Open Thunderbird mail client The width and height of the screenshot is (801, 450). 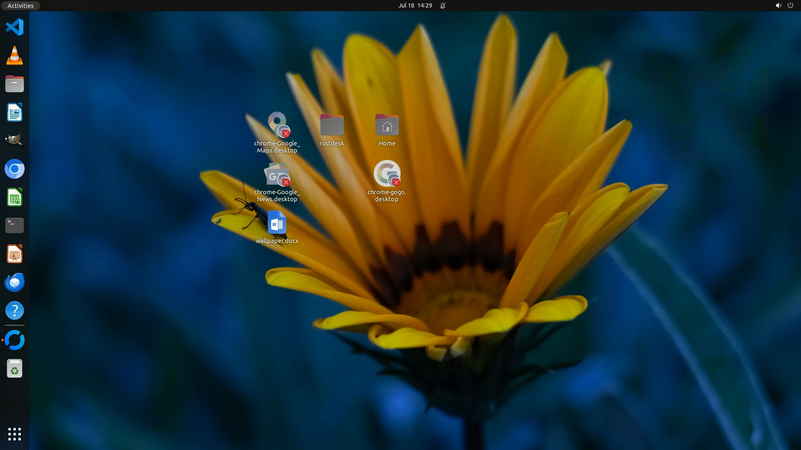pos(15,282)
